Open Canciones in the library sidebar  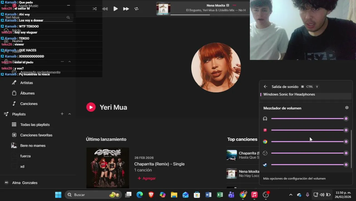pos(29,104)
